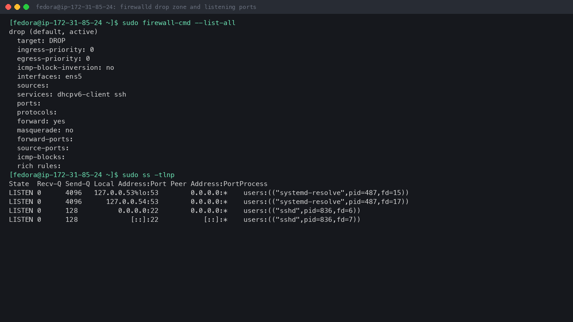Select the 'sudo firewall-cmd --list-all' command text
This screenshot has height=322, width=573.
(x=179, y=23)
